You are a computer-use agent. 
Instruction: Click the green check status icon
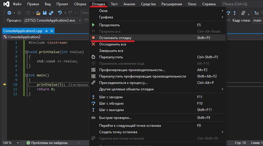pyautogui.click(x=28, y=143)
